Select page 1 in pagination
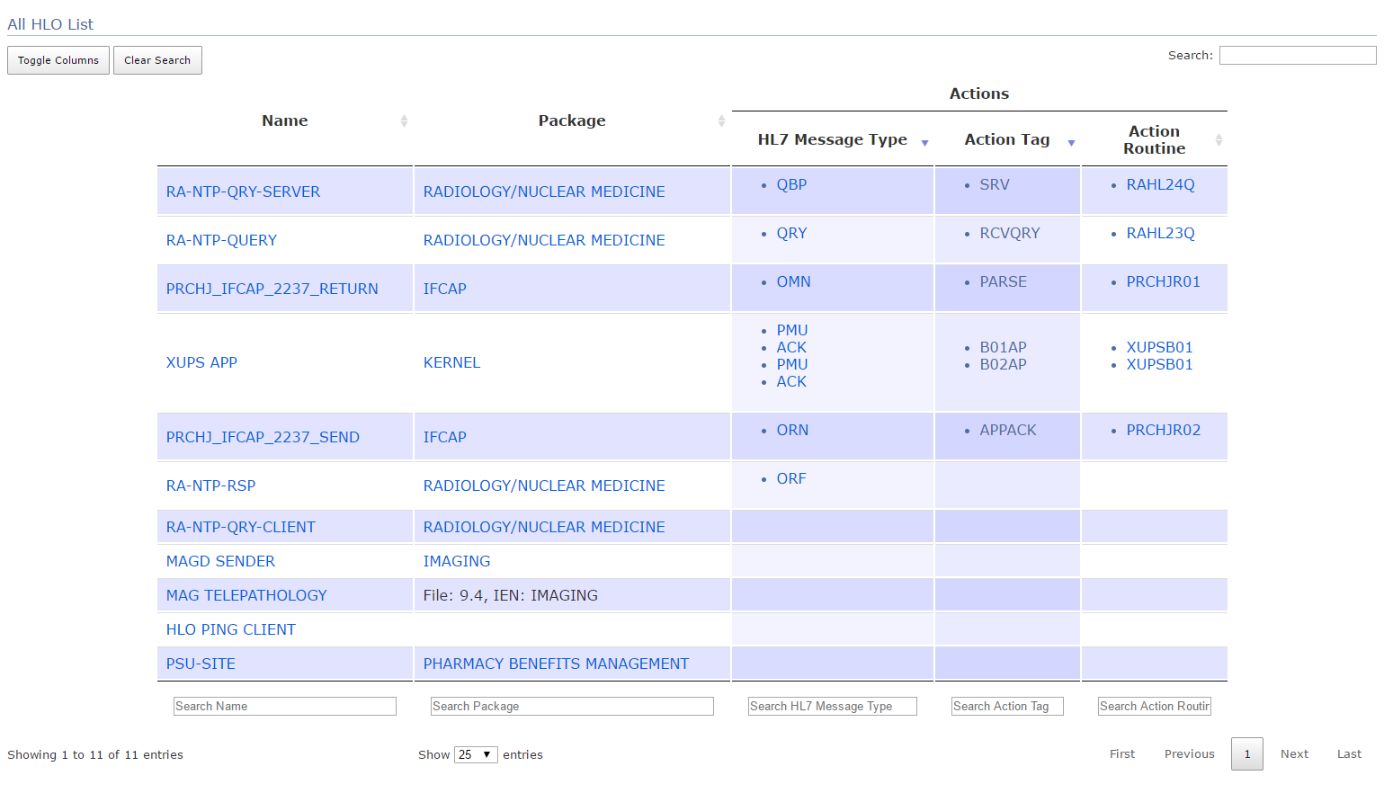Image resolution: width=1384 pixels, height=793 pixels. [1246, 754]
